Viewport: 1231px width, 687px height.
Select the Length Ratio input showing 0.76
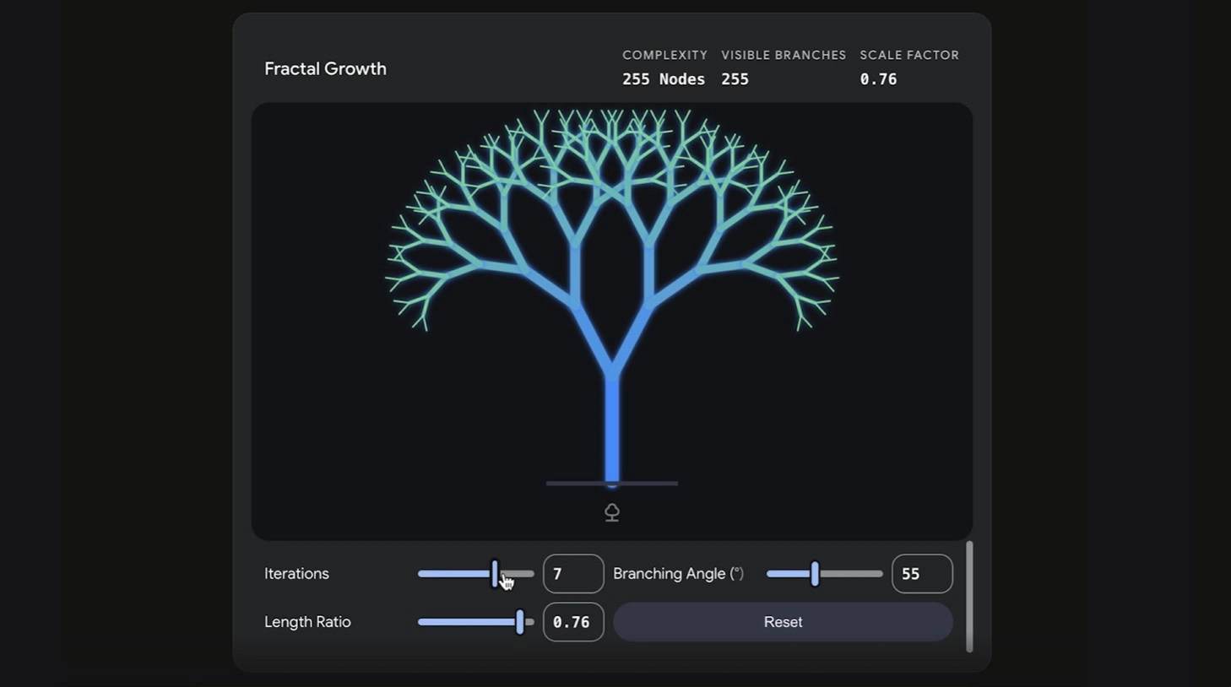[572, 622]
